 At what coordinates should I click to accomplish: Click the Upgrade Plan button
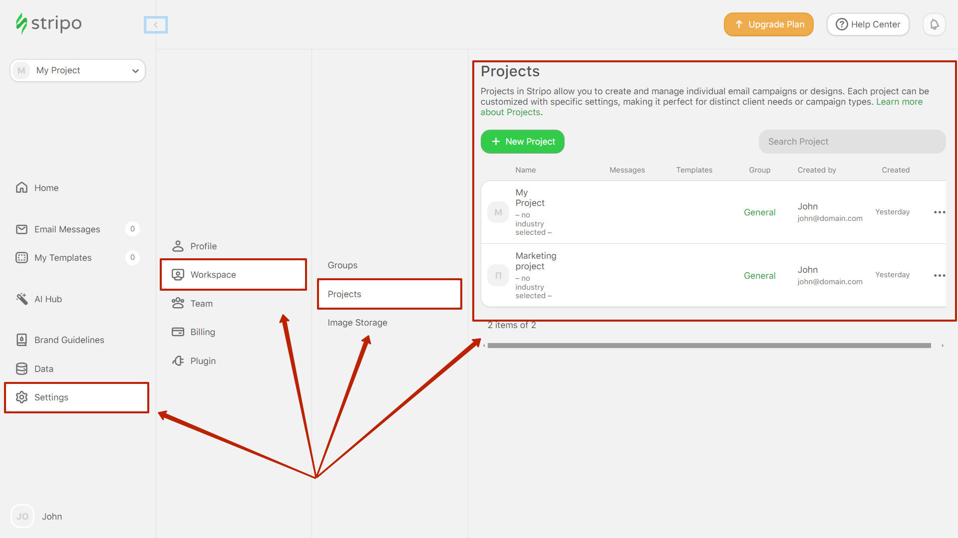(x=768, y=24)
